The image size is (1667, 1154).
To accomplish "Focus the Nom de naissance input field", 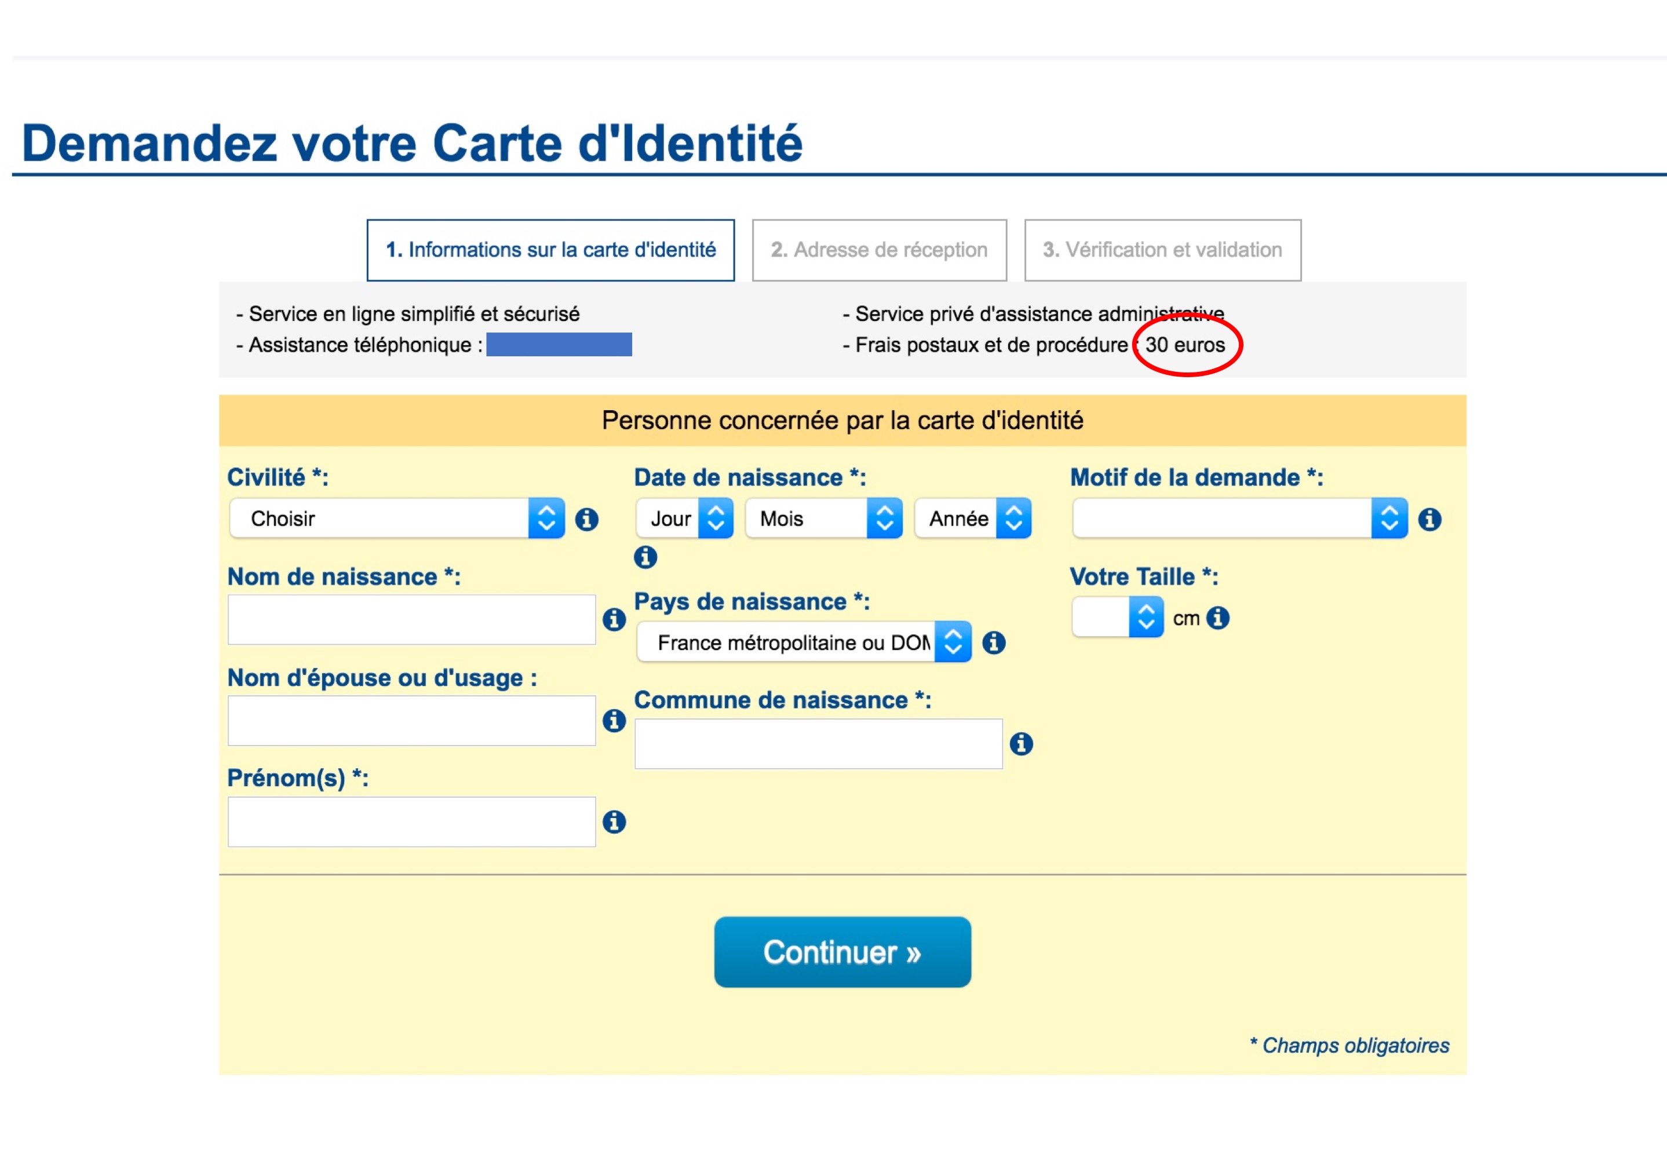I will tap(411, 620).
